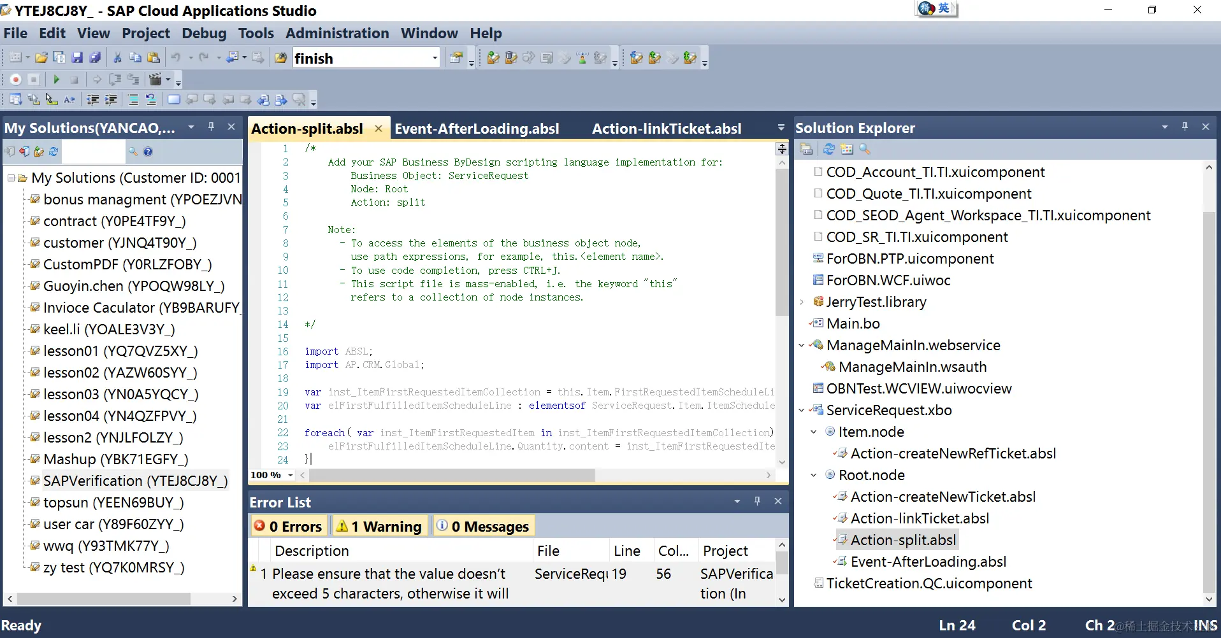
Task: Open the editor zoom 100 % dropdown
Action: [291, 475]
